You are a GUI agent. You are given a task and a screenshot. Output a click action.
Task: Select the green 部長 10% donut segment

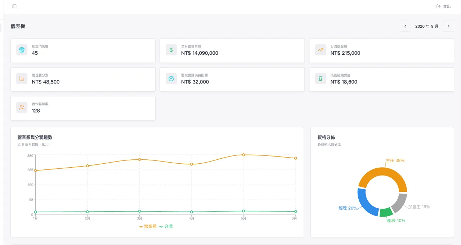pyautogui.click(x=386, y=212)
